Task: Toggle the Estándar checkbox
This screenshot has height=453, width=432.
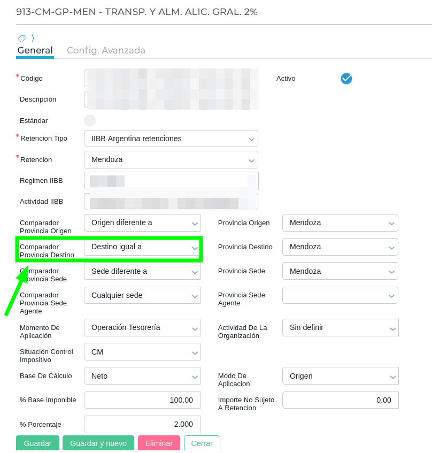Action: click(90, 120)
